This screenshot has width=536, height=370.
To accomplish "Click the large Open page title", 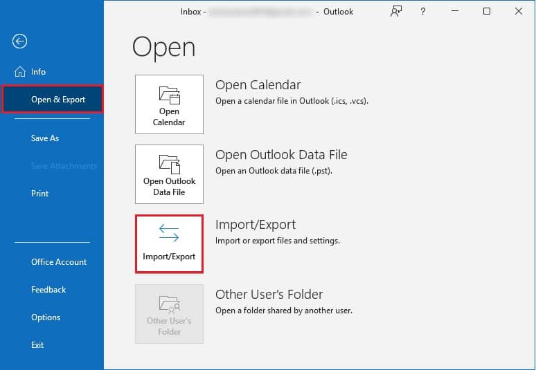I will click(163, 48).
